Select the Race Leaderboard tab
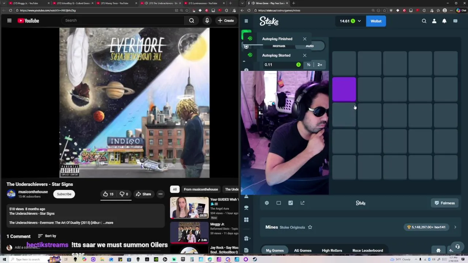The image size is (468, 263). (x=368, y=251)
